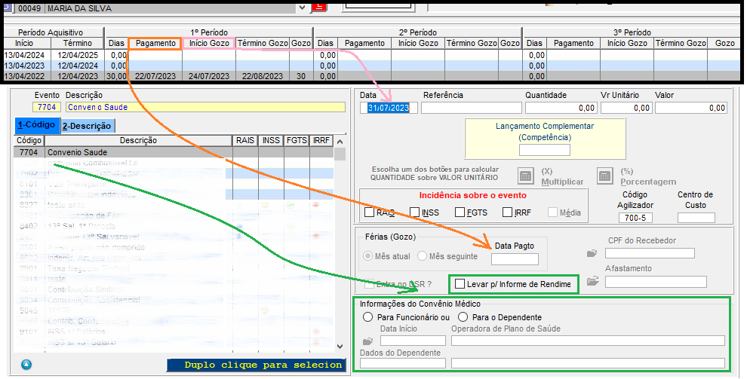The height and width of the screenshot is (379, 747).
Task: Click the Código column header
Action: click(x=29, y=141)
